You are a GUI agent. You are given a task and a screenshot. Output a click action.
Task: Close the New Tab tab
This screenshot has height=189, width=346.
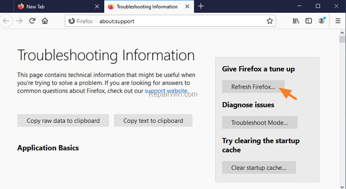pos(97,7)
